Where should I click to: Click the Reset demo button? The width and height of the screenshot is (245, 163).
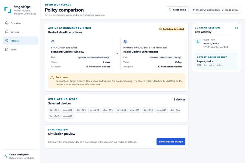coord(177,10)
